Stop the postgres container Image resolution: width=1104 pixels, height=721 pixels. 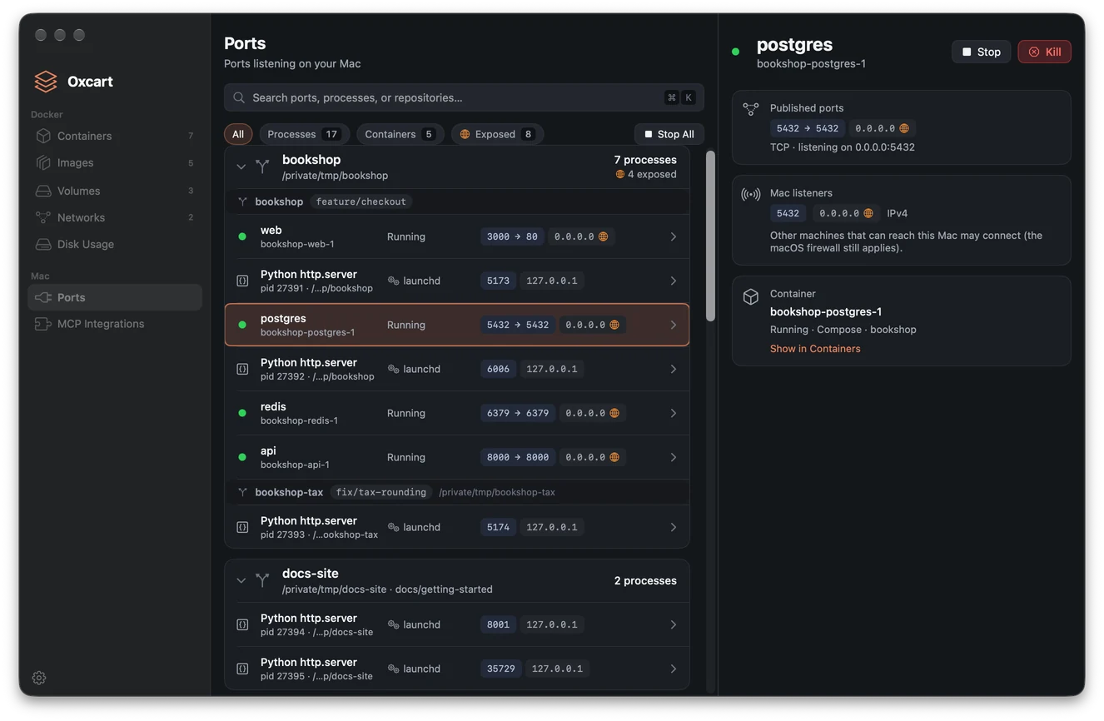pyautogui.click(x=982, y=52)
